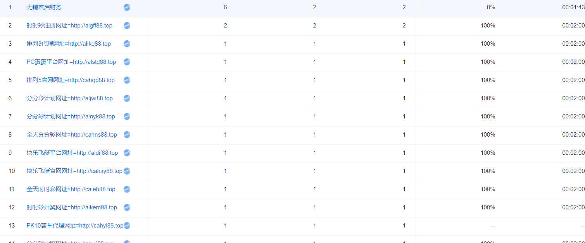Show trend chart for cahns88.top keyword
Viewport: 585px width, 243px height.
pyautogui.click(x=127, y=135)
